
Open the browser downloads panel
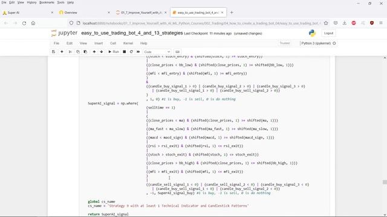345,23
